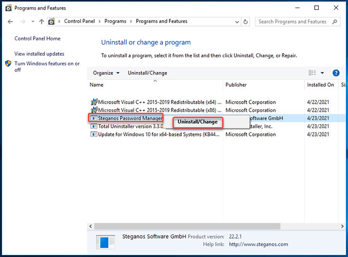
Task: Sort by the Publisher column header
Action: click(x=236, y=85)
